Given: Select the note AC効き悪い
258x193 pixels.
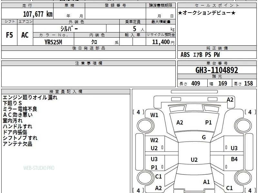Looking at the screenshot, I should (18, 115).
